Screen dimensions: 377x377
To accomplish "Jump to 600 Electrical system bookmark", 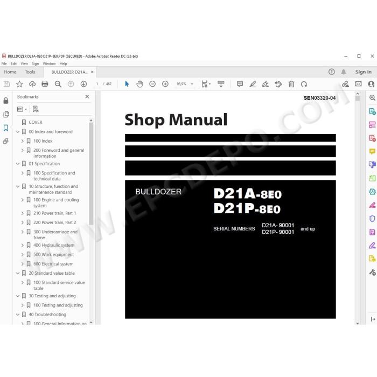I will (x=53, y=264).
